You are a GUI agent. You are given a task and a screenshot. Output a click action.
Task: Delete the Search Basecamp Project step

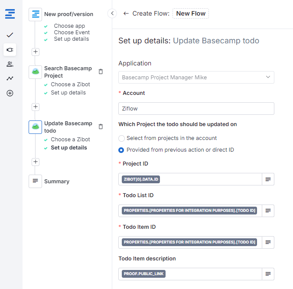pyautogui.click(x=101, y=71)
